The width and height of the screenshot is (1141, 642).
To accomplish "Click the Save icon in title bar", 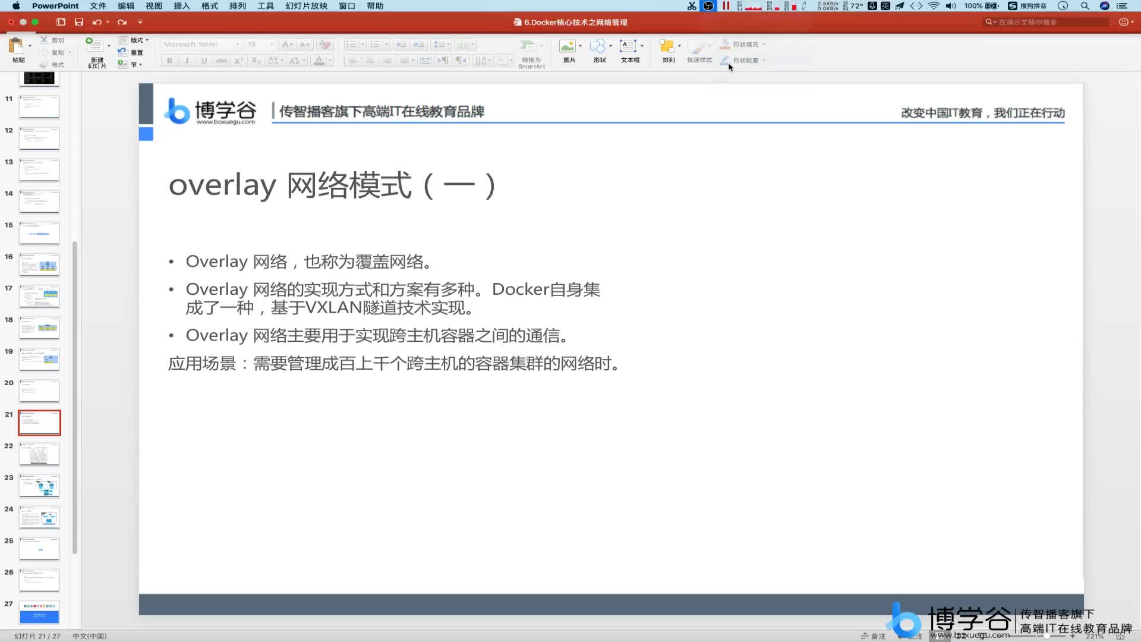I will [79, 22].
